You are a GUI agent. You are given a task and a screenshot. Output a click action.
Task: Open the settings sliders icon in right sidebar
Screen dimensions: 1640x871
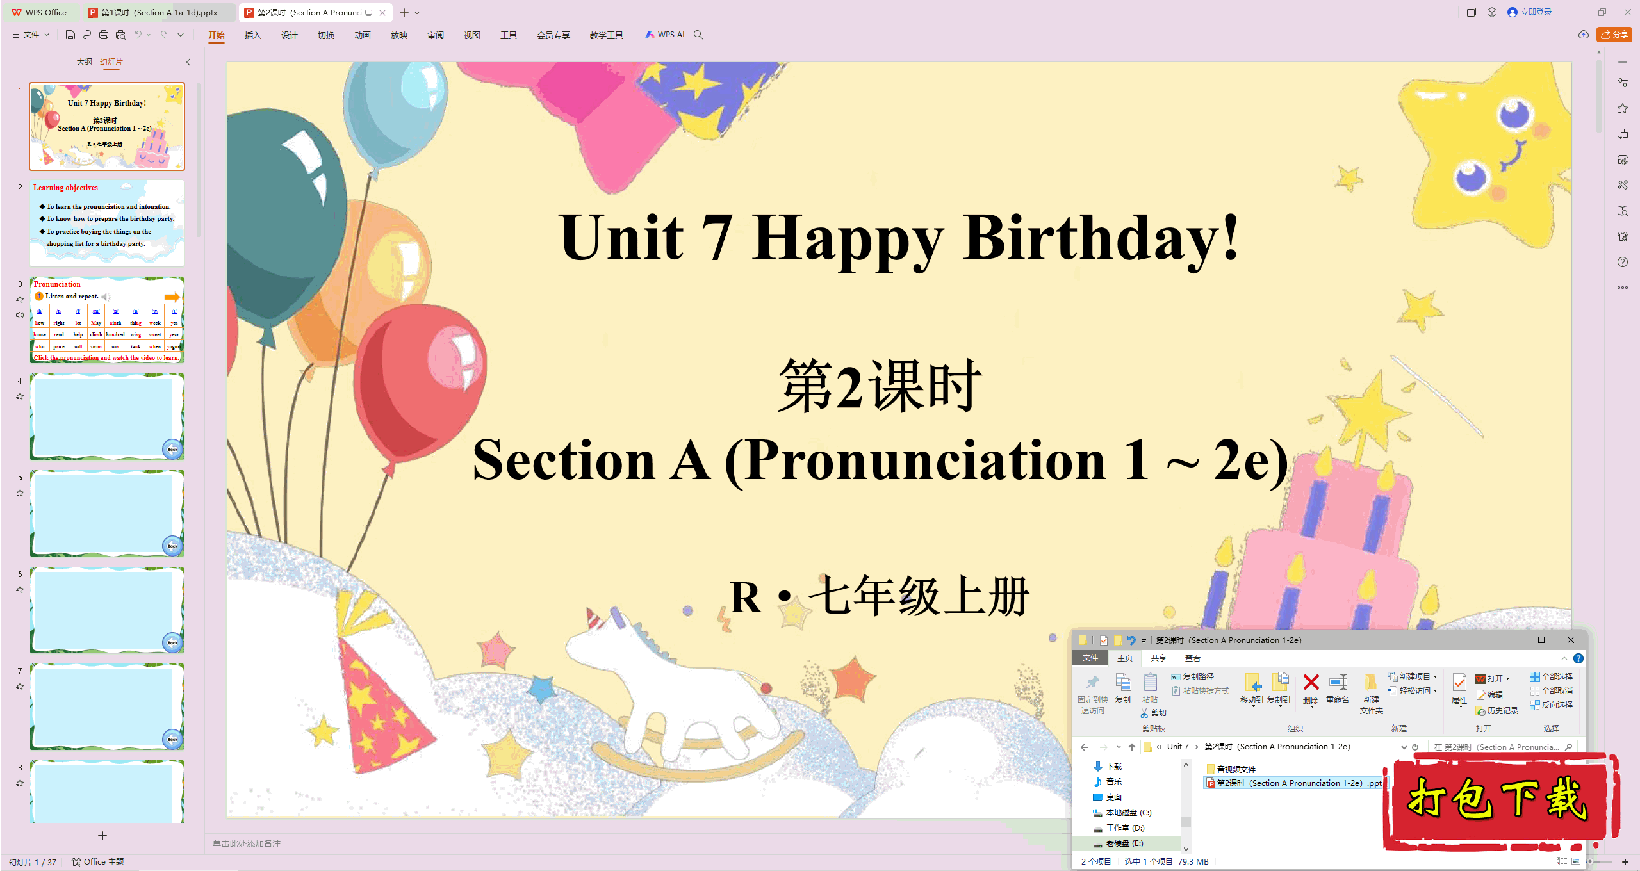1623,83
